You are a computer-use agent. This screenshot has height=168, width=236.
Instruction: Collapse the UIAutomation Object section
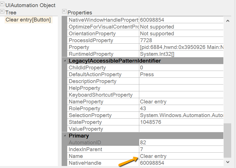pyautogui.click(x=2, y=4)
